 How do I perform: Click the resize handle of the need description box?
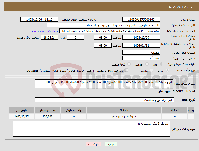pos(36,86)
